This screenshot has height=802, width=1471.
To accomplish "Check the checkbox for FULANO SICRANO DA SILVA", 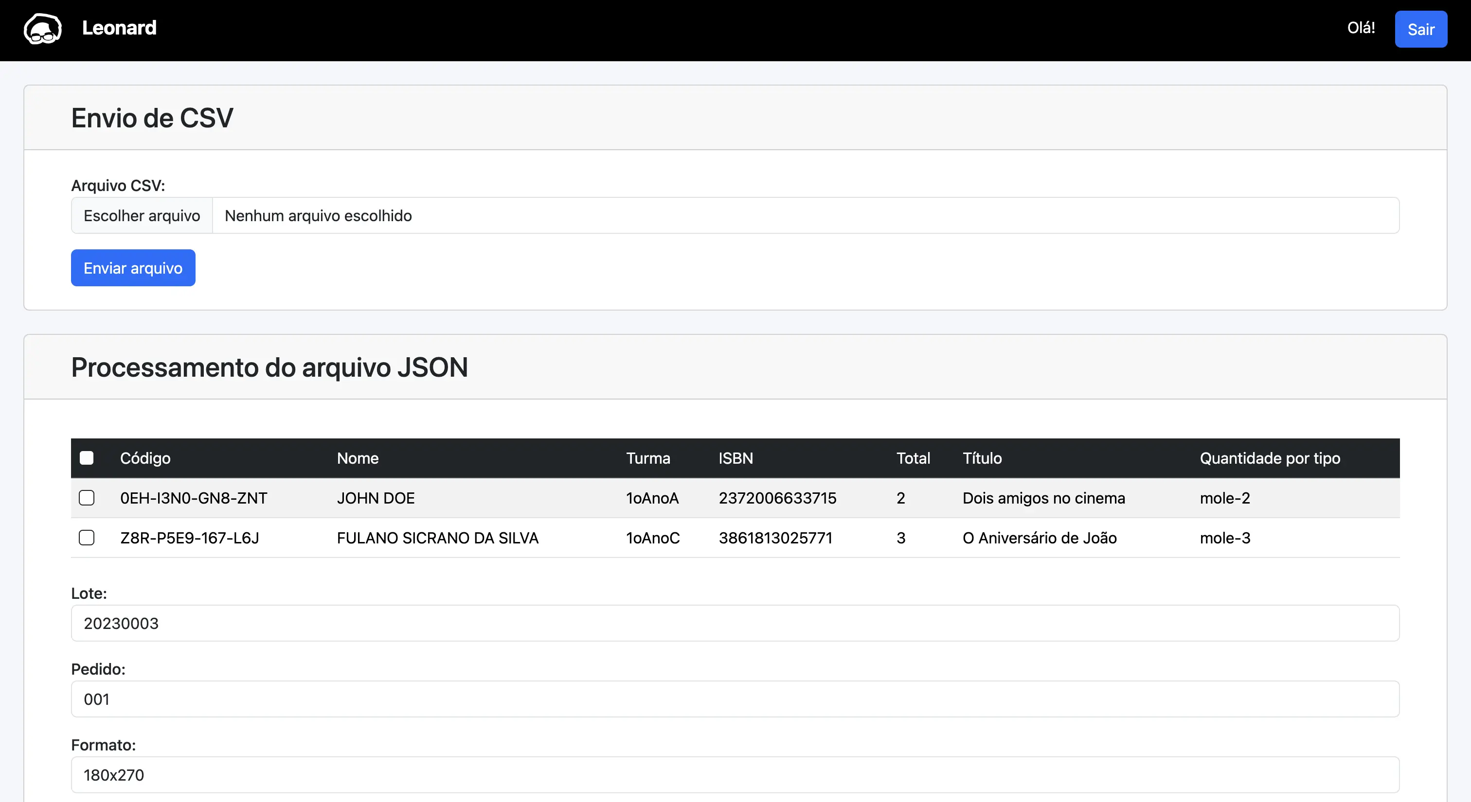I will pyautogui.click(x=87, y=537).
